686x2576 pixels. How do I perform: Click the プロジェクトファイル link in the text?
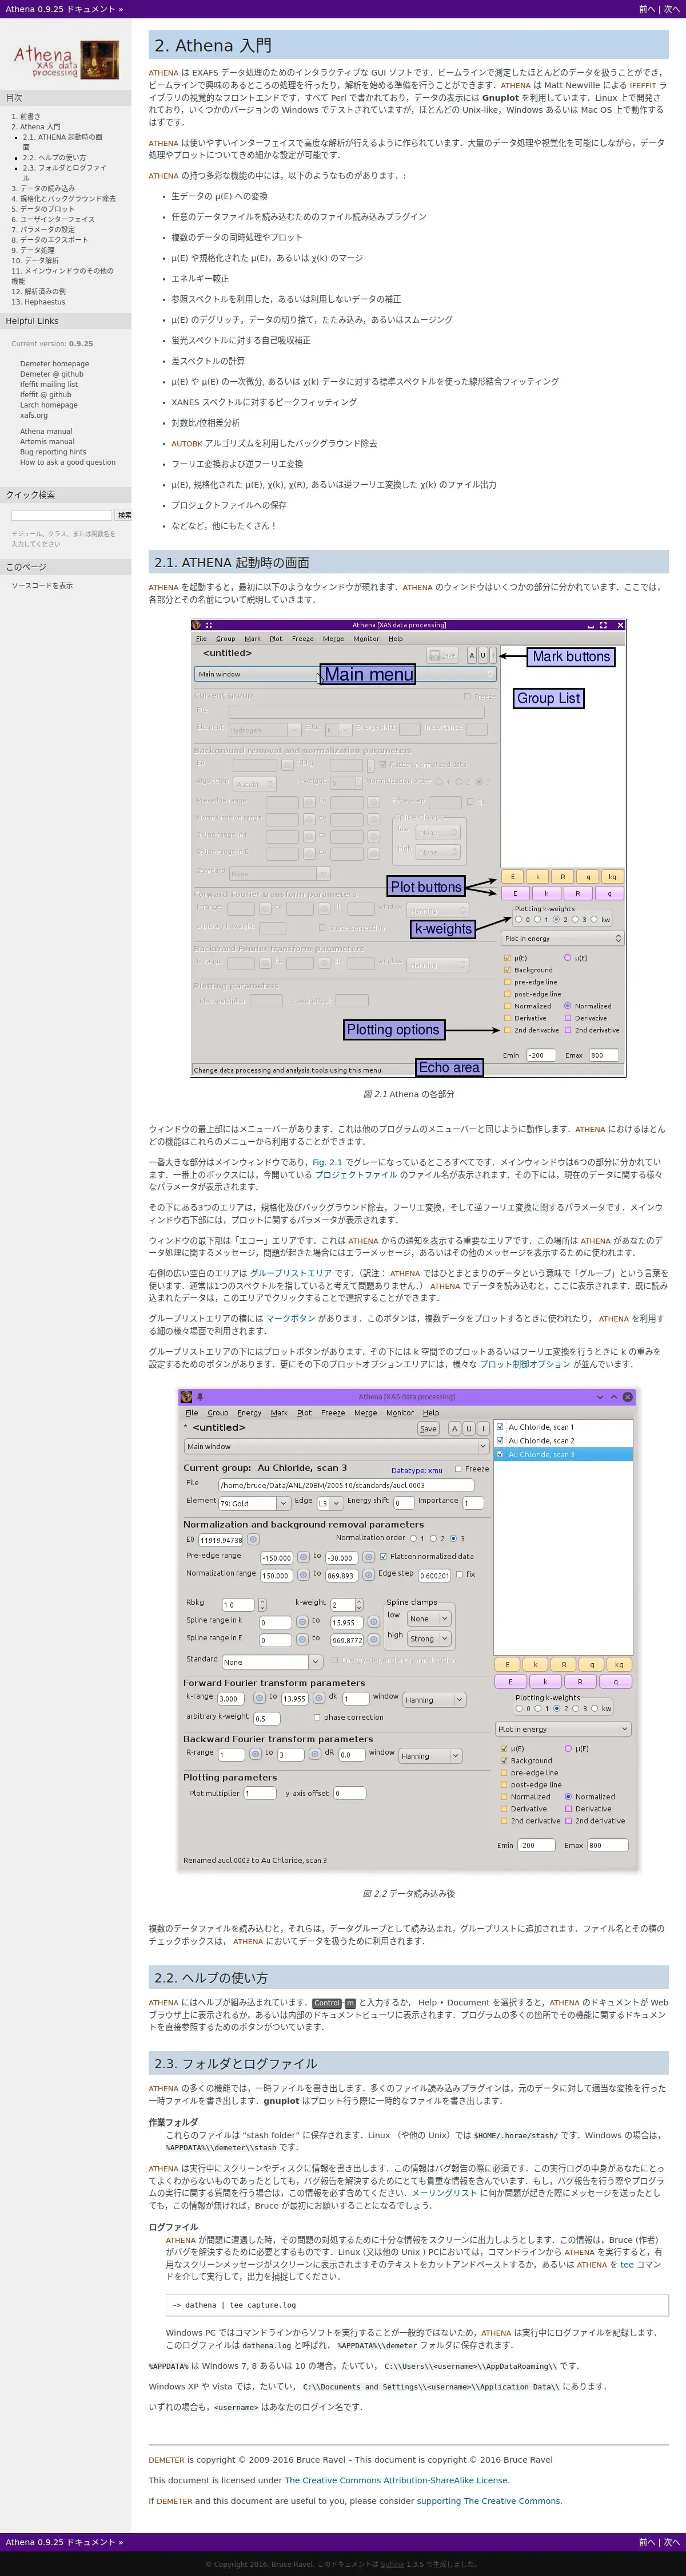[x=357, y=1175]
